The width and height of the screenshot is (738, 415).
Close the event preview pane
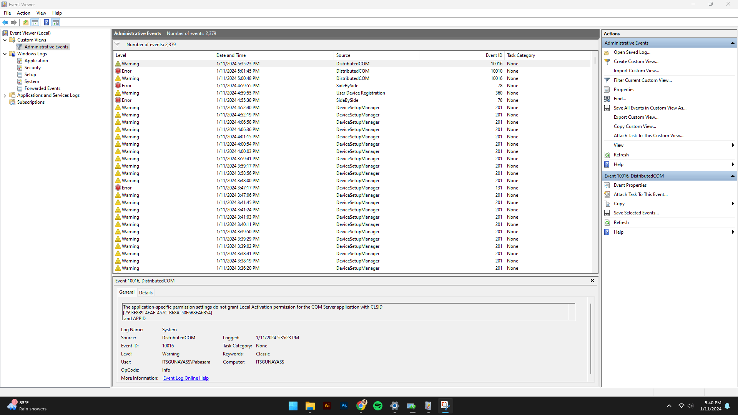(x=592, y=281)
